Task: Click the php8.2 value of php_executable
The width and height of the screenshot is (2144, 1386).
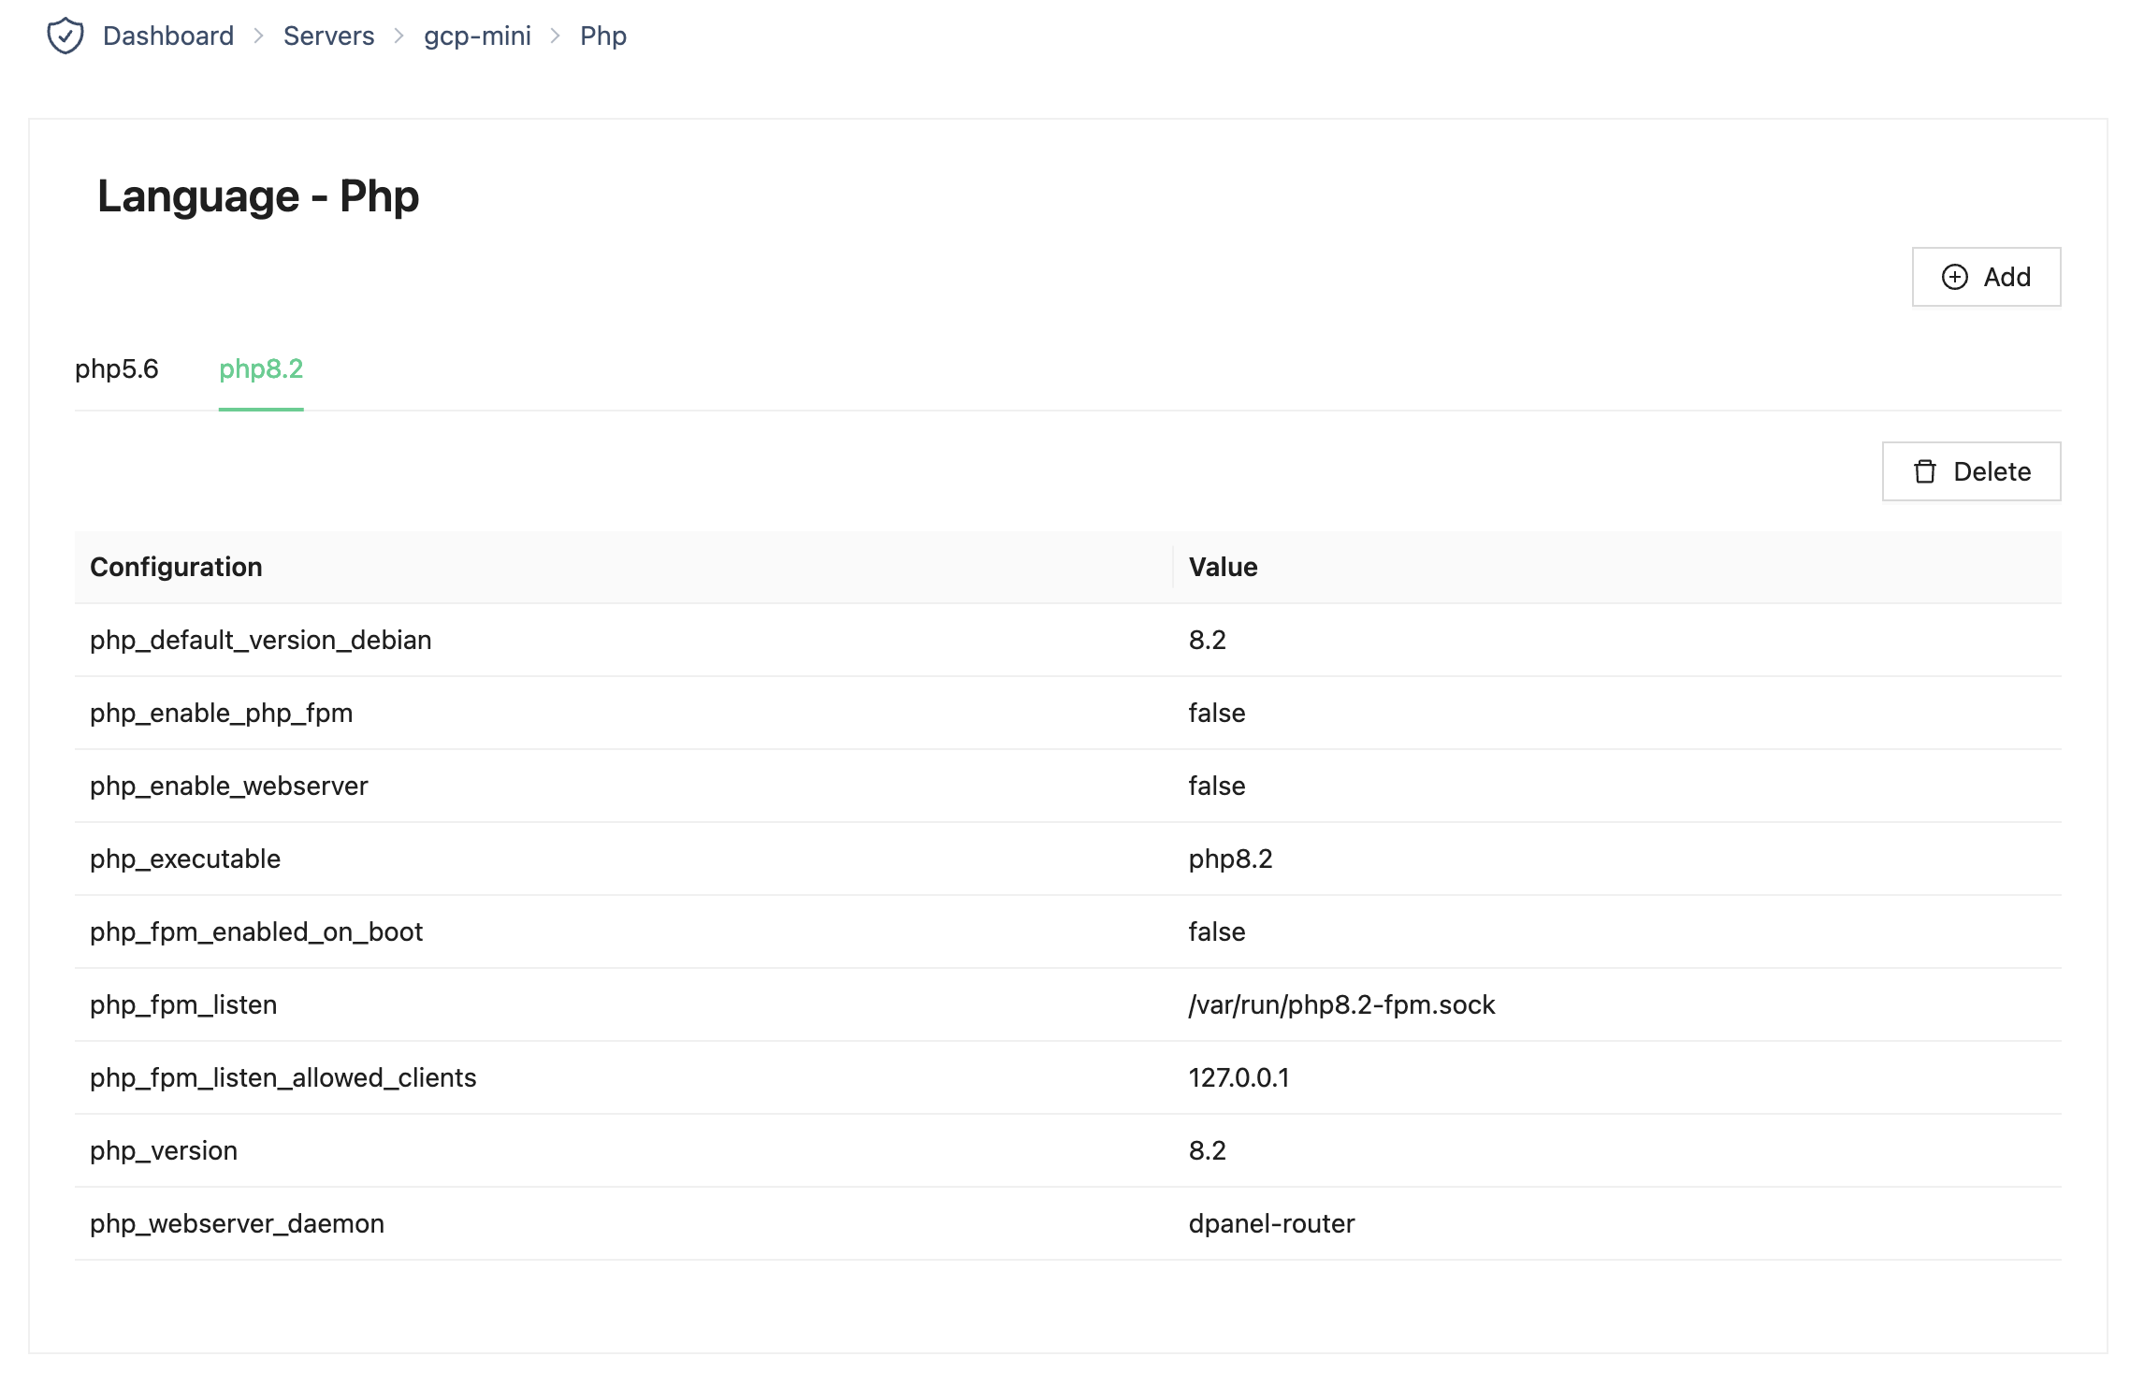Action: click(1230, 859)
